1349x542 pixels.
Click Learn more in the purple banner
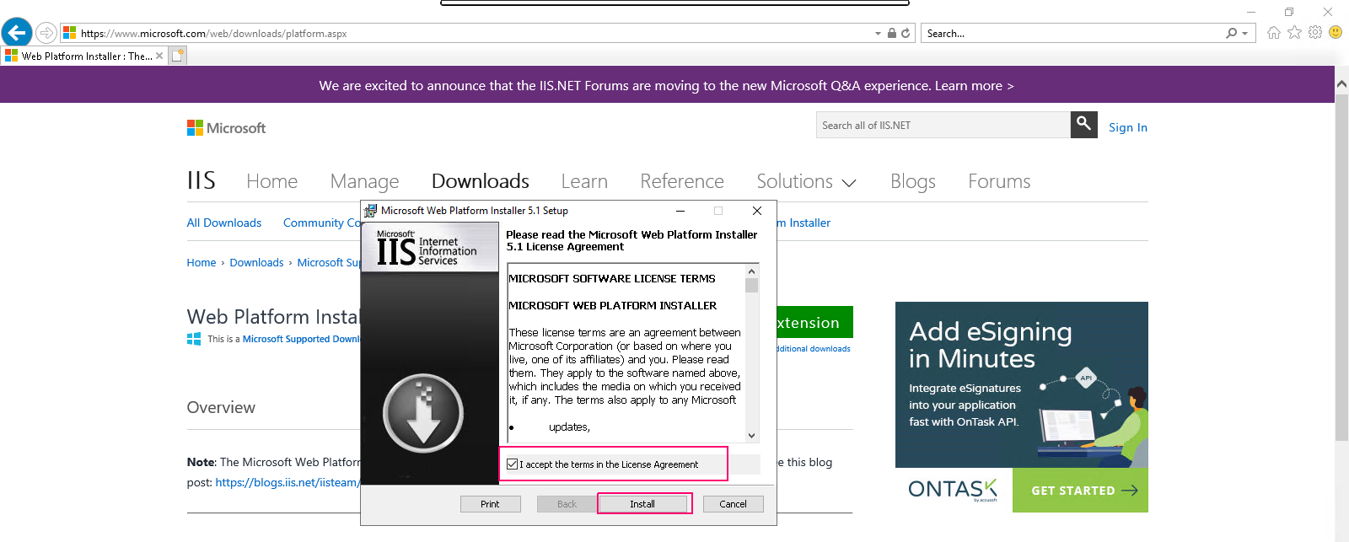point(974,86)
